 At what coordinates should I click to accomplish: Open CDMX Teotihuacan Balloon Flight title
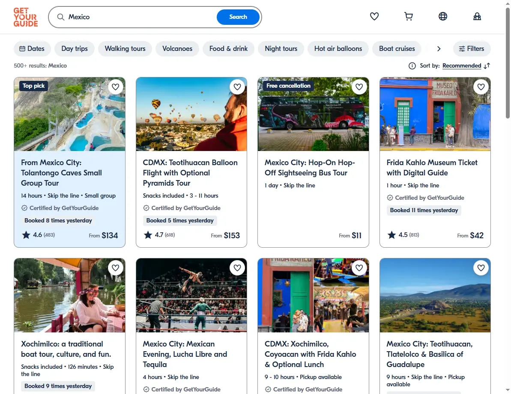(190, 173)
